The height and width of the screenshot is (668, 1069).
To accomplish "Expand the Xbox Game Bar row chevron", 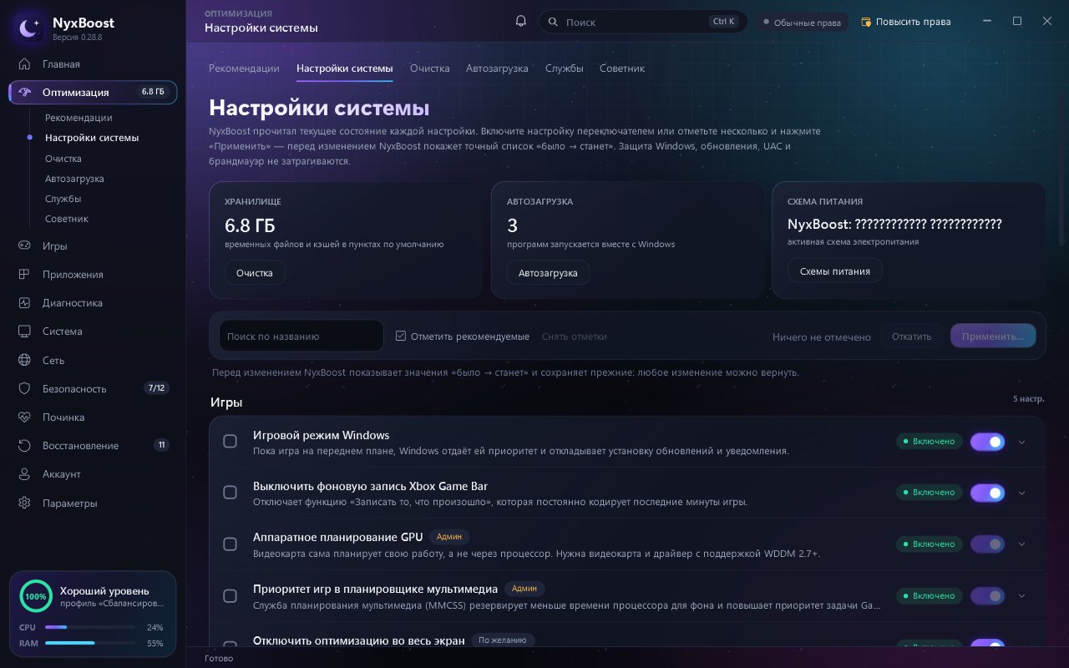I will pos(1021,493).
